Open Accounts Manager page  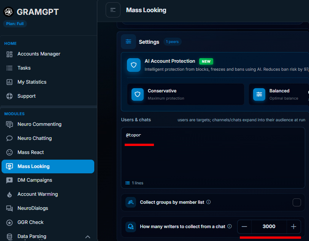pyautogui.click(x=39, y=54)
